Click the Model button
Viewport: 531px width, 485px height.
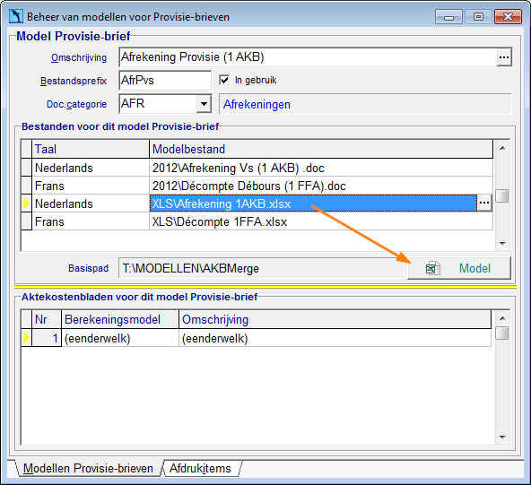pos(459,268)
